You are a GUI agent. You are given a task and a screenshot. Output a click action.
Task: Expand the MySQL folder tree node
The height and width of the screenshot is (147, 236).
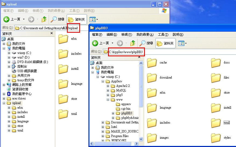(x=108, y=90)
